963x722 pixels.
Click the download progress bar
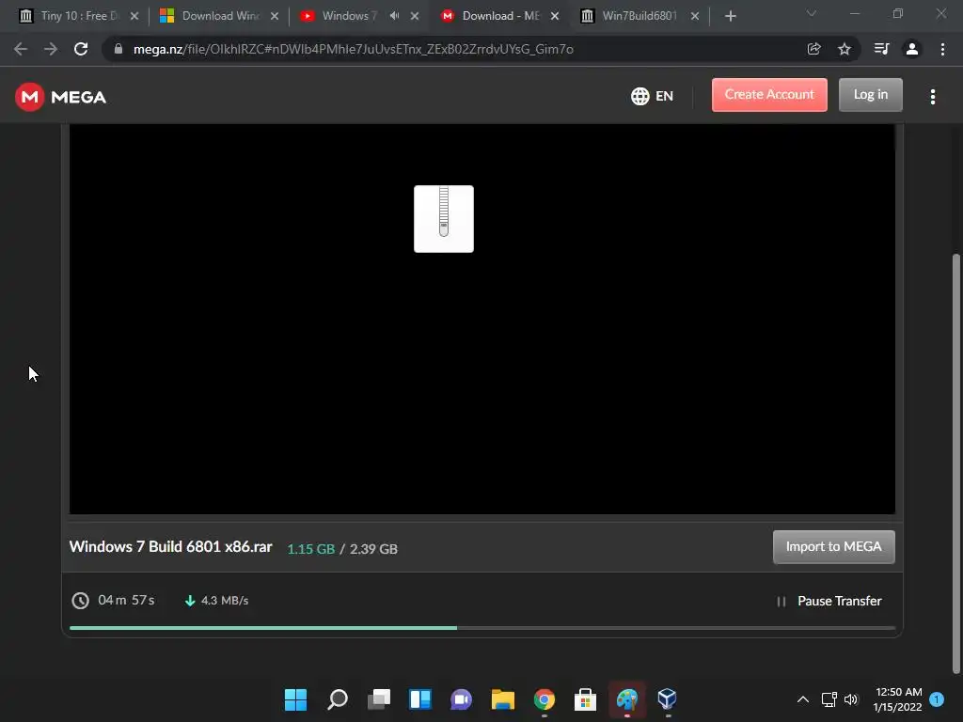482,627
